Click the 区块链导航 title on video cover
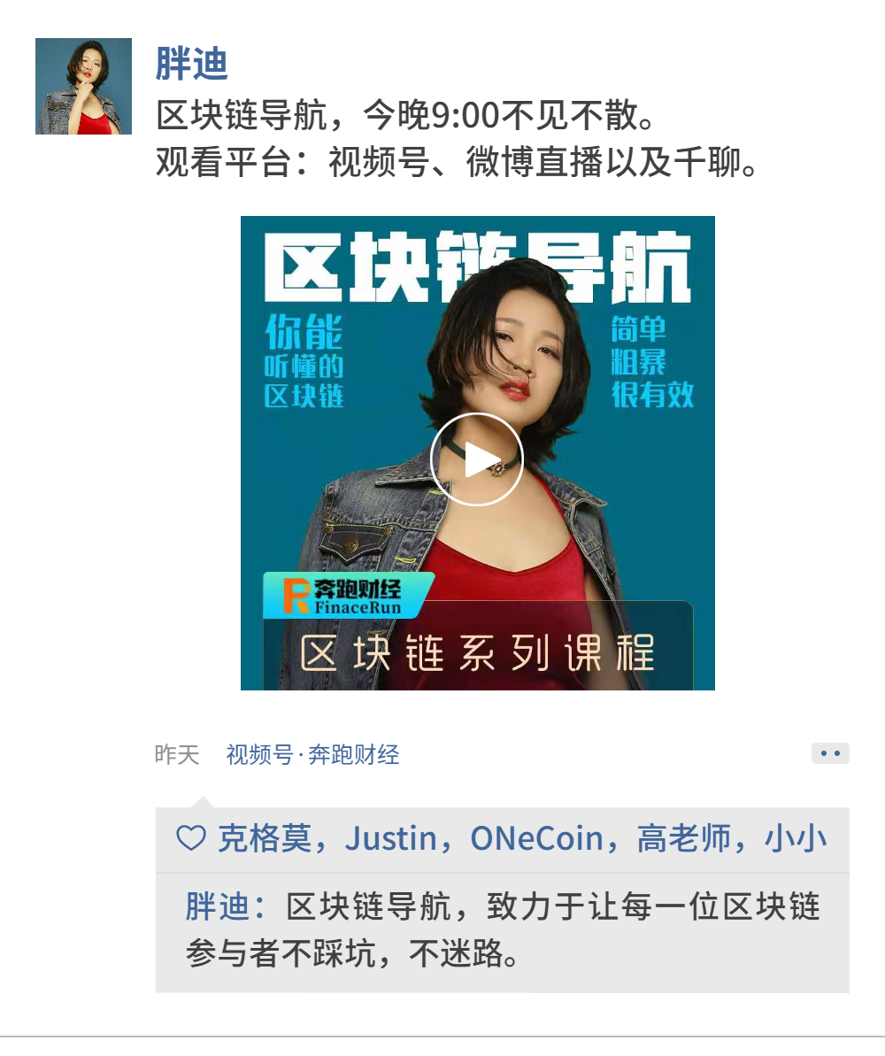Viewport: 885px width, 1056px height. point(478,266)
